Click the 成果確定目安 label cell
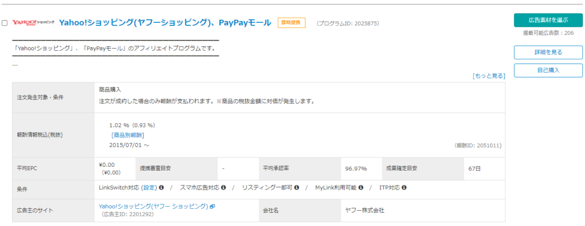Screen dimensions: 585x226 423,168
